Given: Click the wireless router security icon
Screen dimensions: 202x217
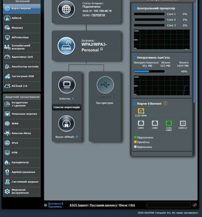Looking at the screenshot, I should pos(66,46).
